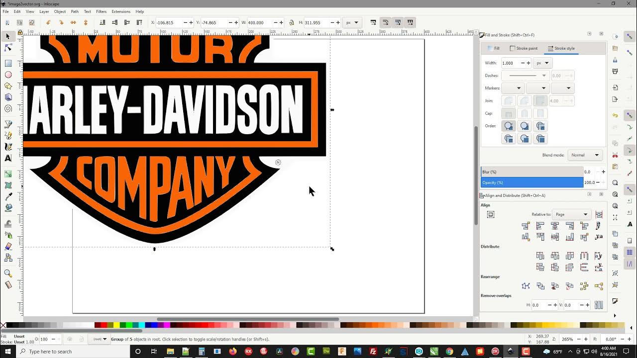Switch to the Stroke paint tab
This screenshot has width=637, height=358.
point(524,48)
